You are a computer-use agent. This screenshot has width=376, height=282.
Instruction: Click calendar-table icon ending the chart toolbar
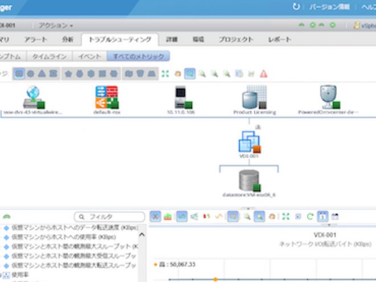[x=335, y=217]
